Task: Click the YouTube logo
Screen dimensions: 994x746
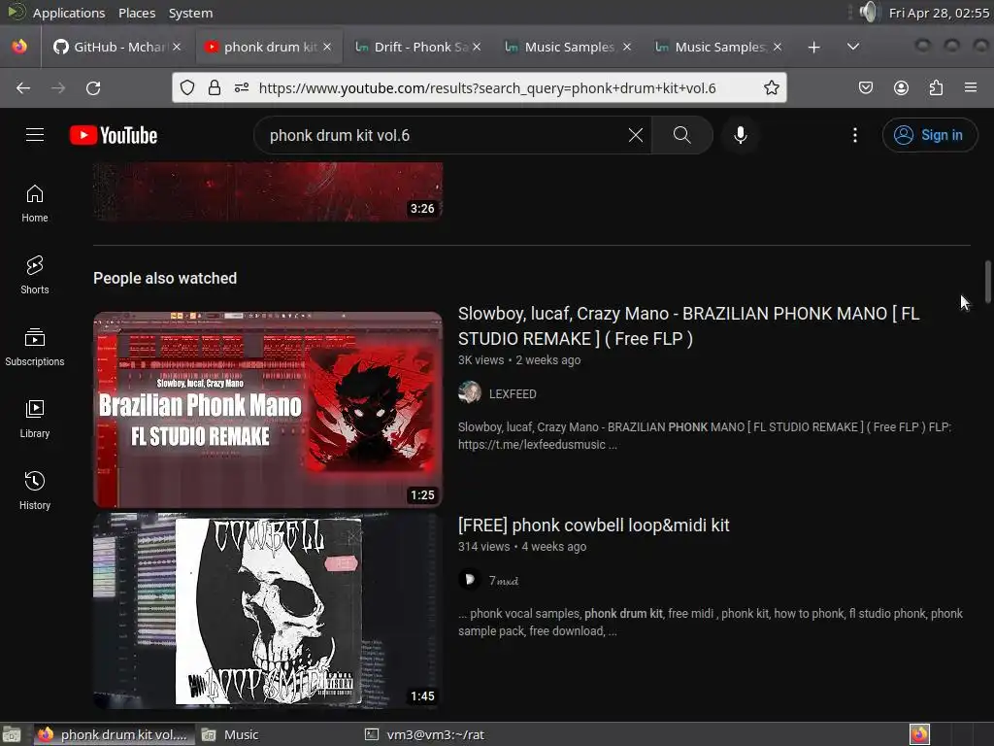Action: click(x=114, y=135)
